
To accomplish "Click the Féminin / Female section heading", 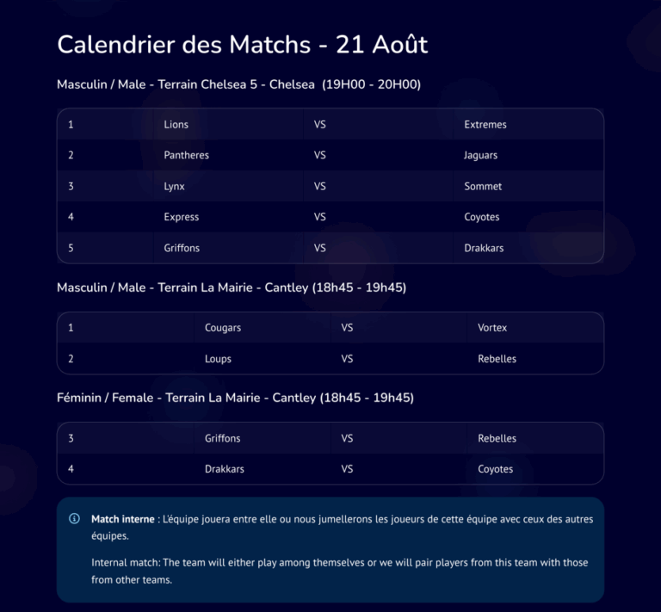I will click(x=235, y=398).
